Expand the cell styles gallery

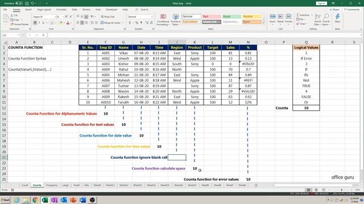[x=263, y=23]
